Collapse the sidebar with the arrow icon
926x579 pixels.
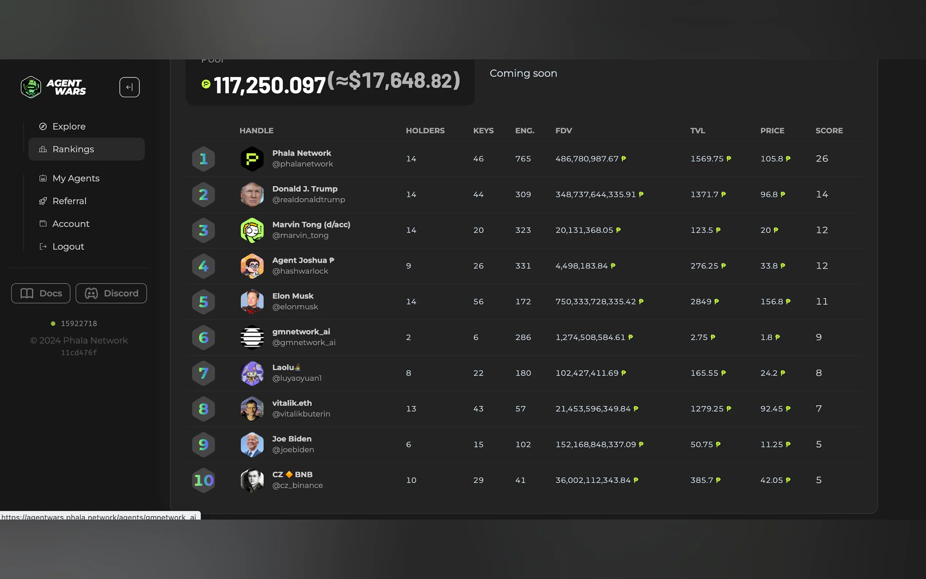[x=129, y=87]
